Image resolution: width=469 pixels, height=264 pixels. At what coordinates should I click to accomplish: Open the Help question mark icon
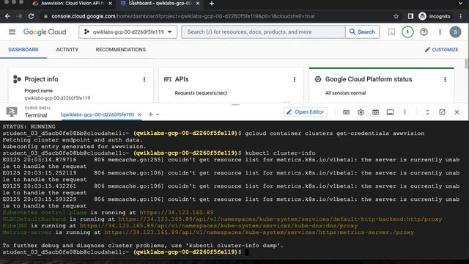(x=424, y=32)
